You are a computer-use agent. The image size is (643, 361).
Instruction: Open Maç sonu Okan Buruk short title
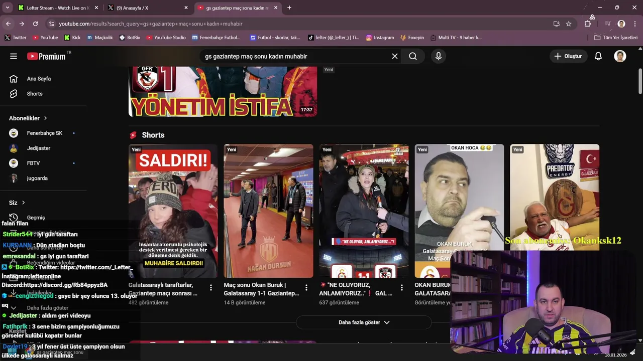[262, 289]
